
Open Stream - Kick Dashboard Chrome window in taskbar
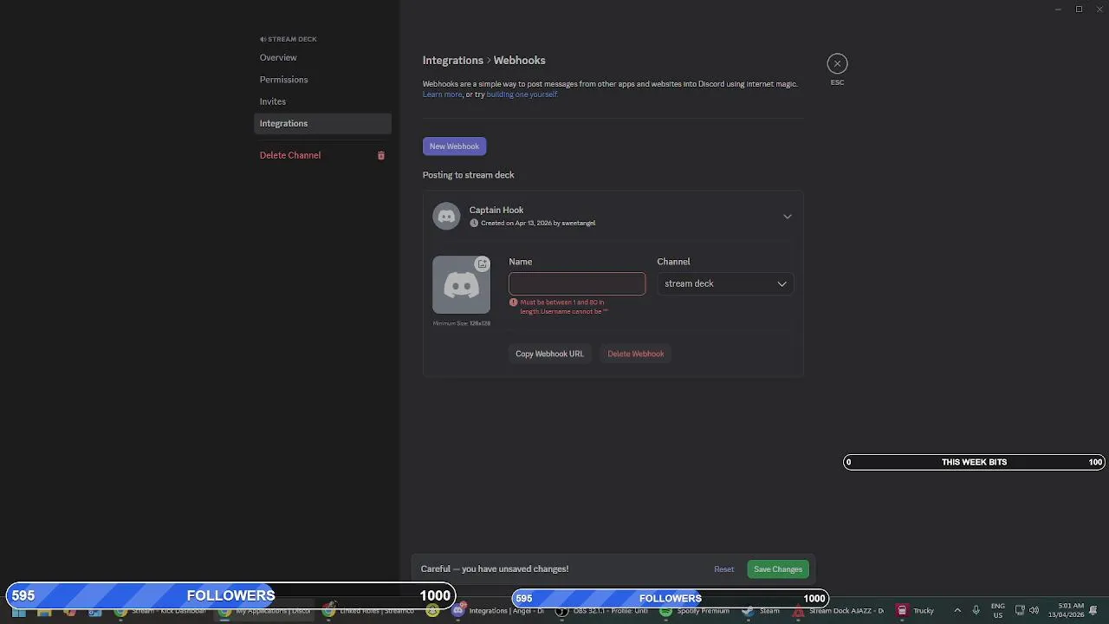[x=162, y=611]
